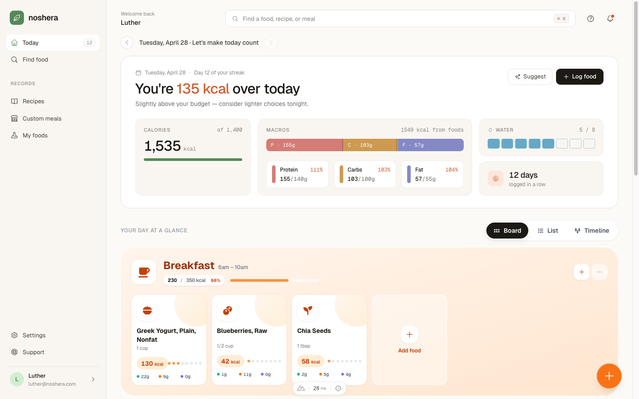639x399 pixels.
Task: Go to the next day arrow
Action: (271, 43)
